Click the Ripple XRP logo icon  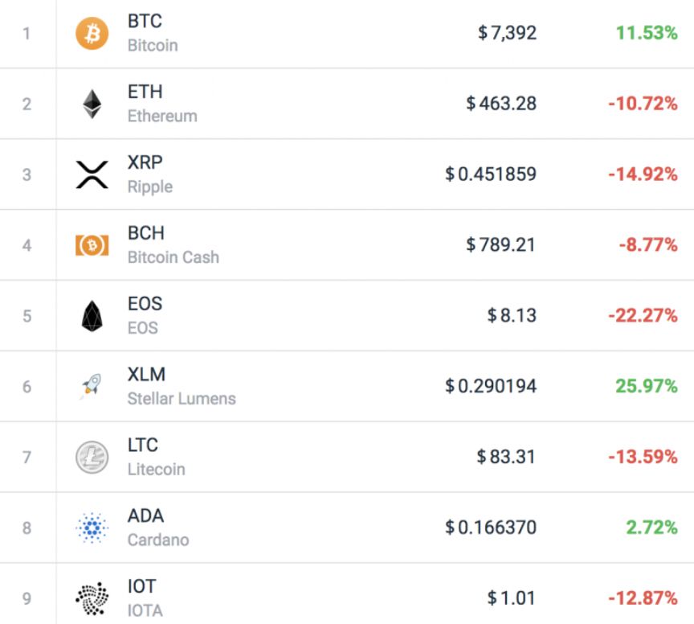pyautogui.click(x=92, y=174)
